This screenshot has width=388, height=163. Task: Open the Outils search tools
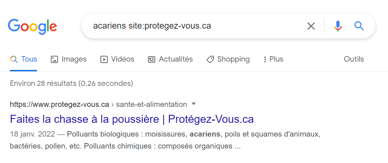(354, 59)
